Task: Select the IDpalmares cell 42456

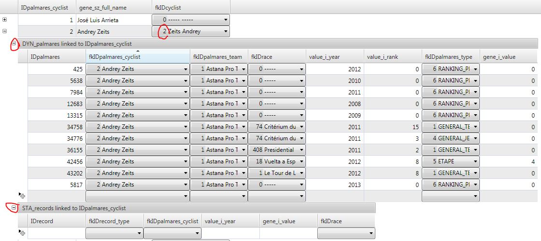Action: 56,161
